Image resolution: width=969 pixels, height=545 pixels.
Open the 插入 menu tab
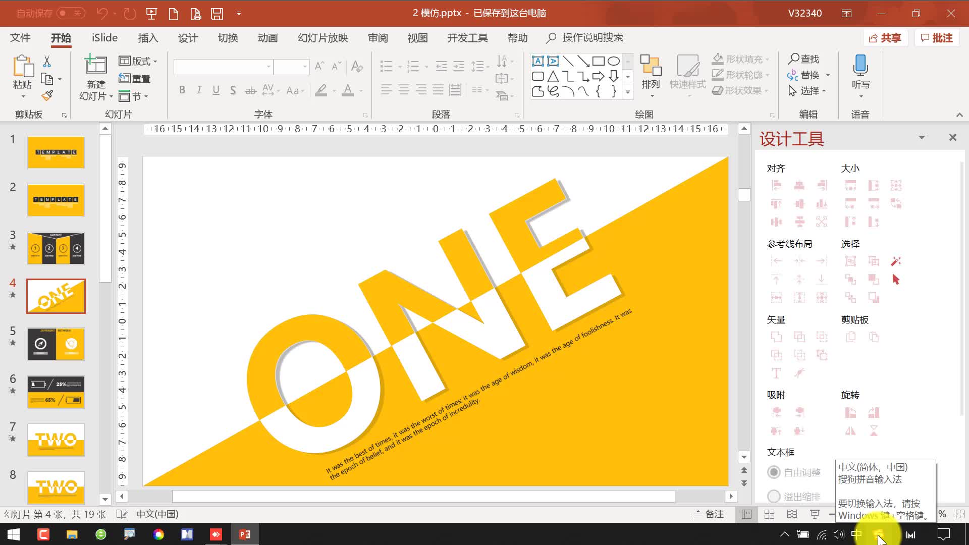(x=148, y=37)
